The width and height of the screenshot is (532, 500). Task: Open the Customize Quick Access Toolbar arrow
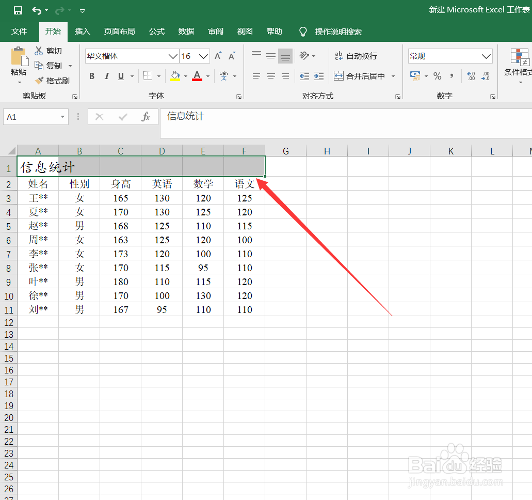pyautogui.click(x=82, y=11)
